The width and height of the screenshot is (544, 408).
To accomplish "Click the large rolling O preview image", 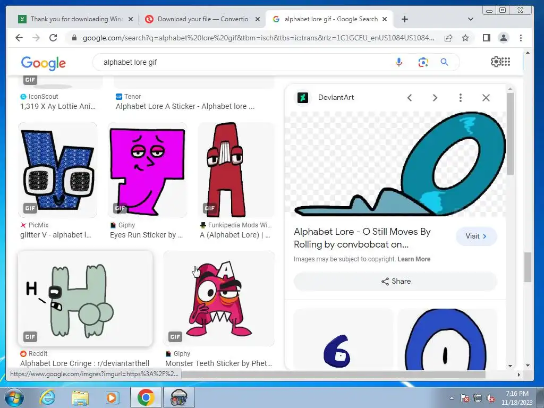I will pyautogui.click(x=395, y=164).
